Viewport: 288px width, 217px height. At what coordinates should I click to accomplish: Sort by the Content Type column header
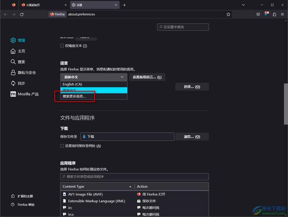[x=97, y=187]
